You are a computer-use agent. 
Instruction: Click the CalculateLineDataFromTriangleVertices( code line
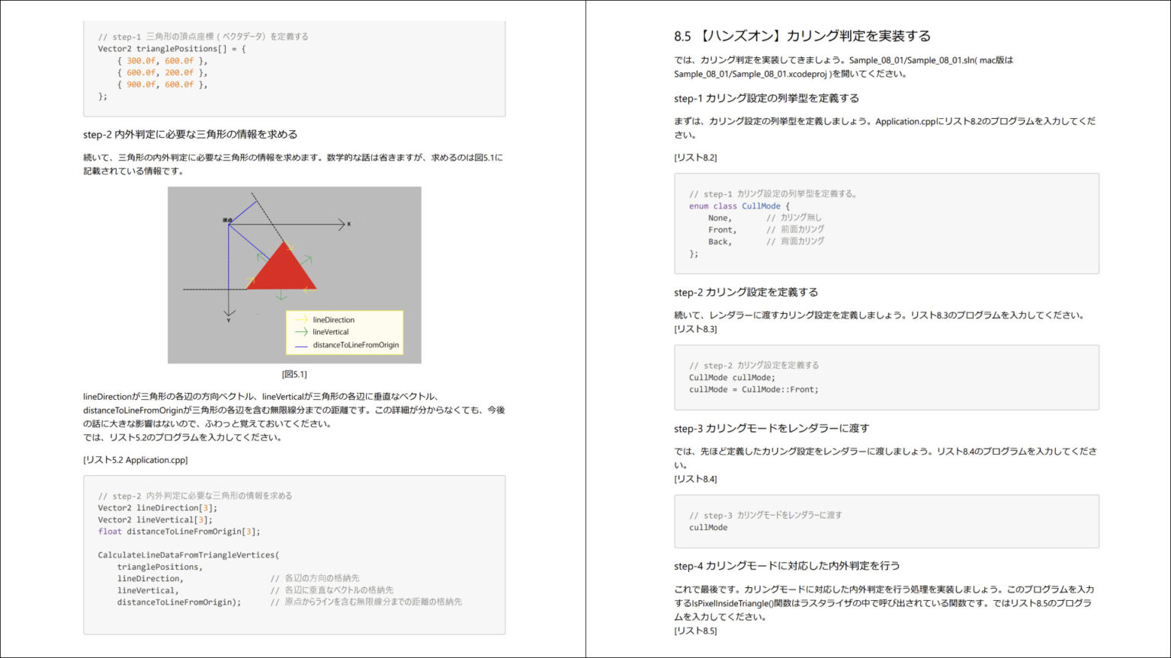tap(188, 555)
